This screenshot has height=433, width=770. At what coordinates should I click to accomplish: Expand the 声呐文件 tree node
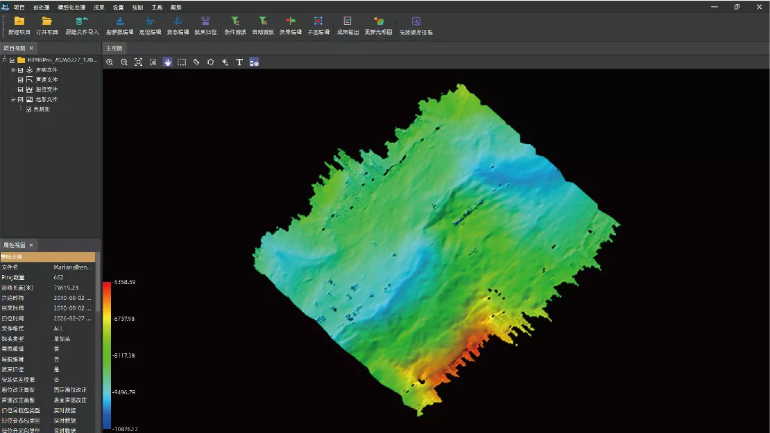(x=13, y=70)
